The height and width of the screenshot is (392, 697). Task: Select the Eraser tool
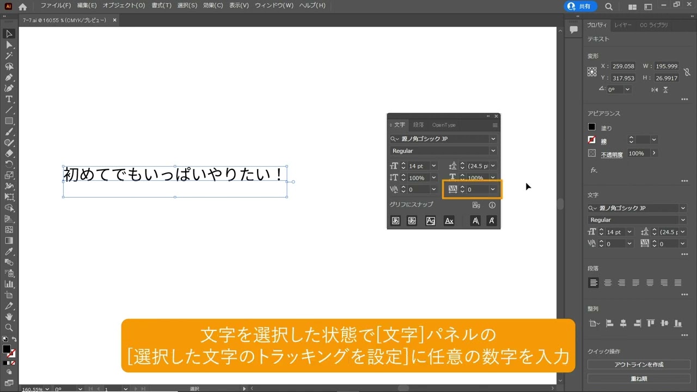(9, 154)
